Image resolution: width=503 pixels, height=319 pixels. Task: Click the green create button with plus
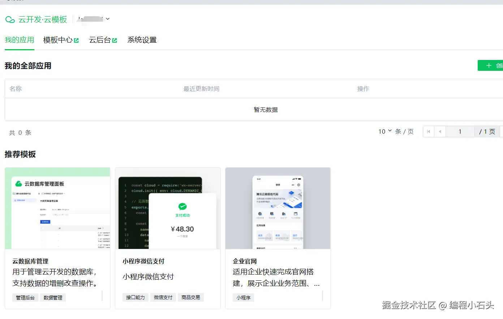click(x=490, y=65)
